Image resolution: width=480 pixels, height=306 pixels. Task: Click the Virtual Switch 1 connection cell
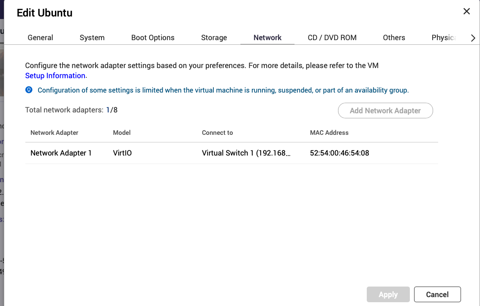pyautogui.click(x=246, y=153)
